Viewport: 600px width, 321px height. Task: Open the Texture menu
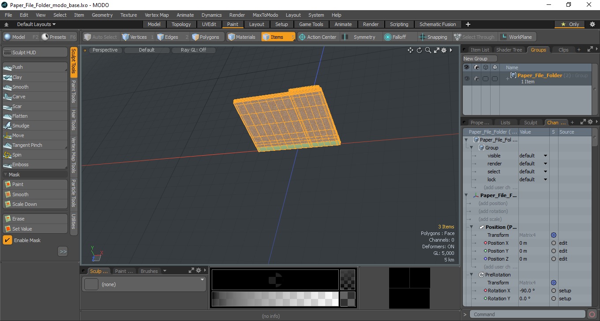click(128, 15)
